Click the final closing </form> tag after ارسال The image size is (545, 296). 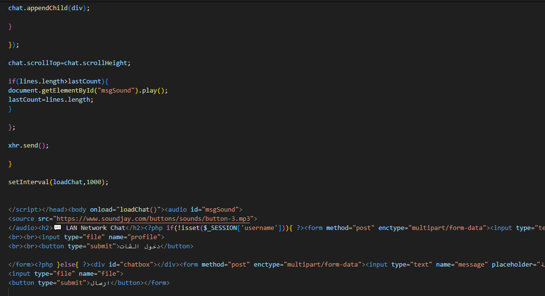(157, 283)
